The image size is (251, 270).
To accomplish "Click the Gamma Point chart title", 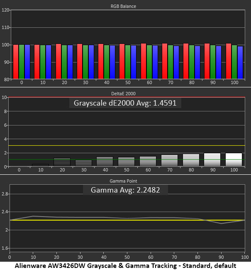I will coord(123,181).
